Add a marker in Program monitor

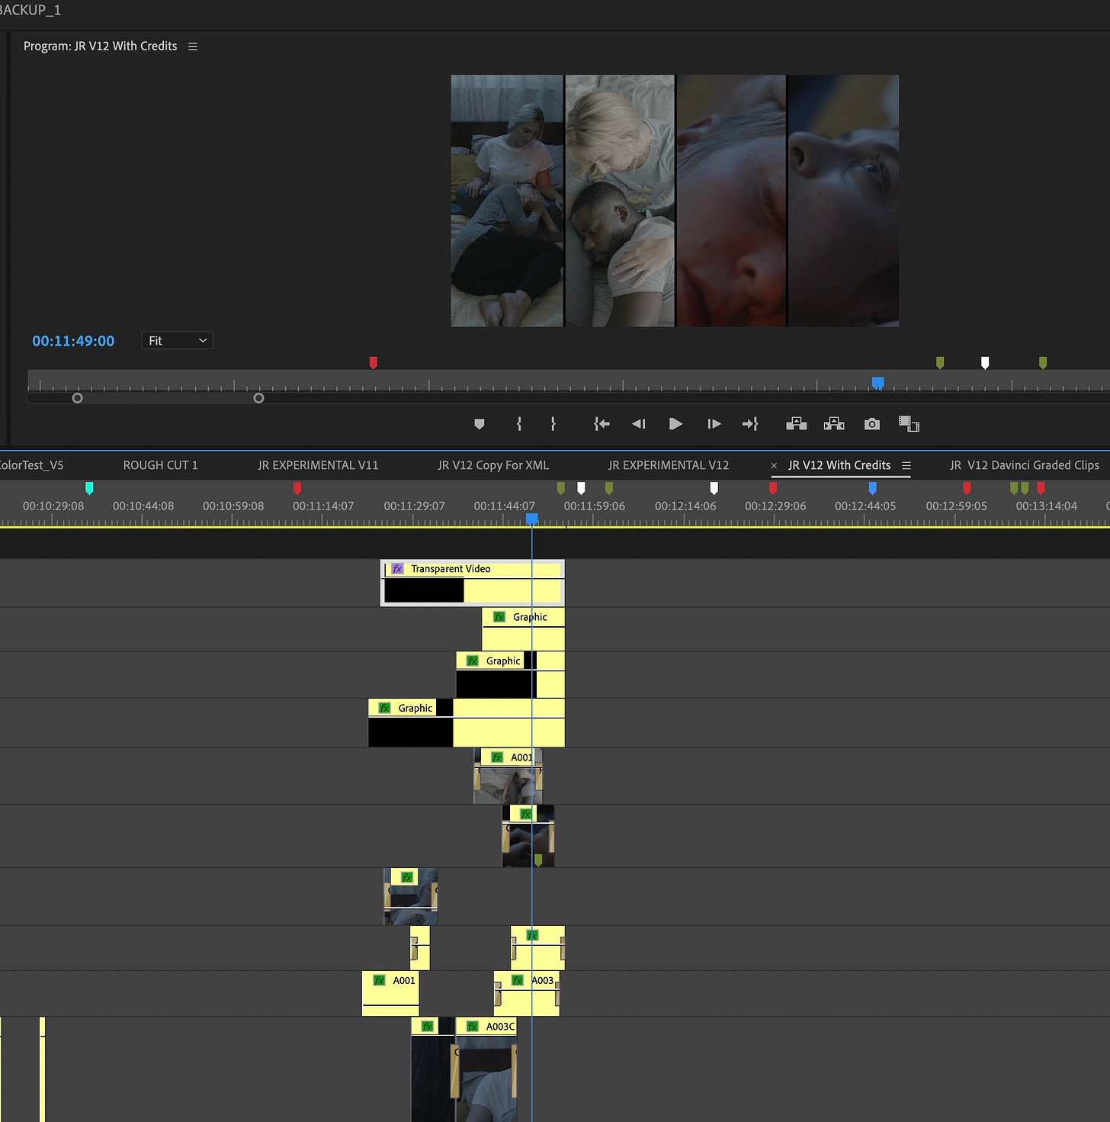(x=480, y=424)
